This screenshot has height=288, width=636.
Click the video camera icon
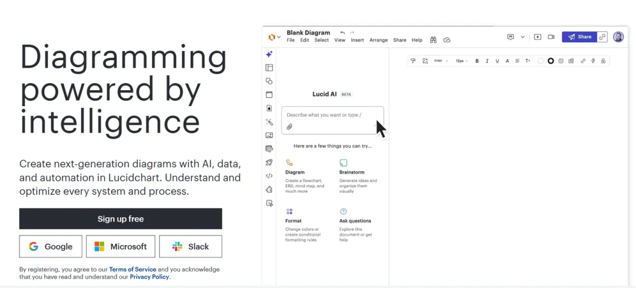[x=551, y=37]
